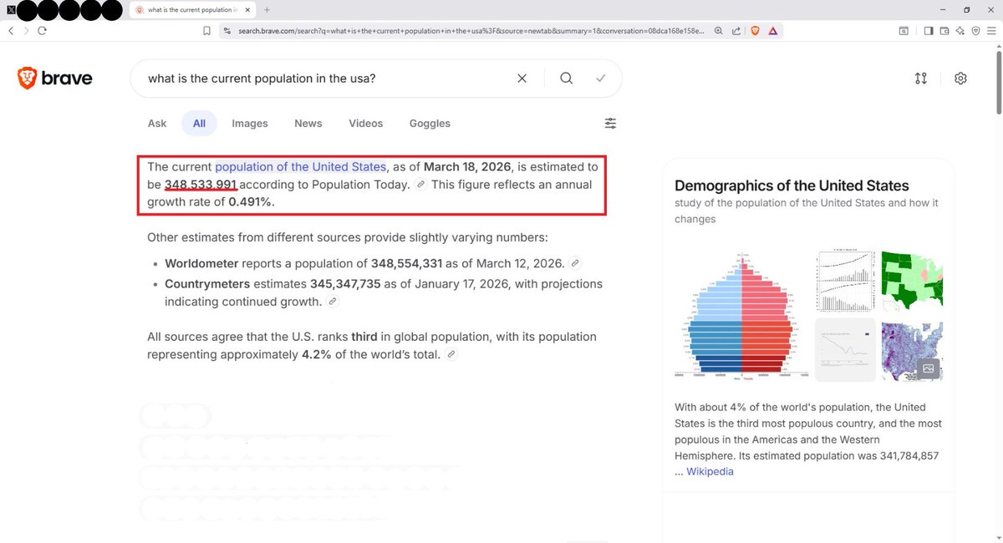The width and height of the screenshot is (1003, 543).
Task: Select the current population search browser tab
Action: pyautogui.click(x=192, y=10)
